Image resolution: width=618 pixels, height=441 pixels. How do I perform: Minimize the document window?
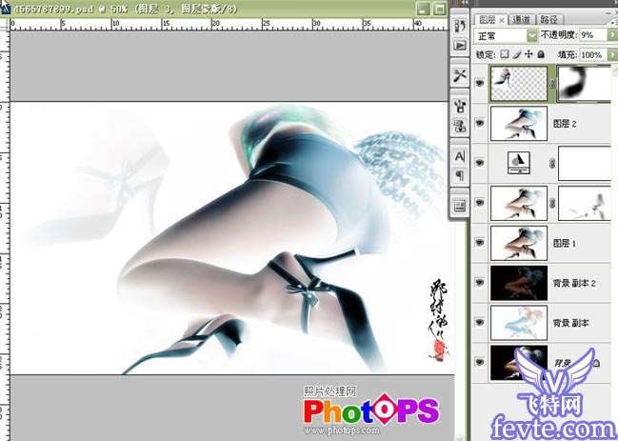pyautogui.click(x=423, y=9)
